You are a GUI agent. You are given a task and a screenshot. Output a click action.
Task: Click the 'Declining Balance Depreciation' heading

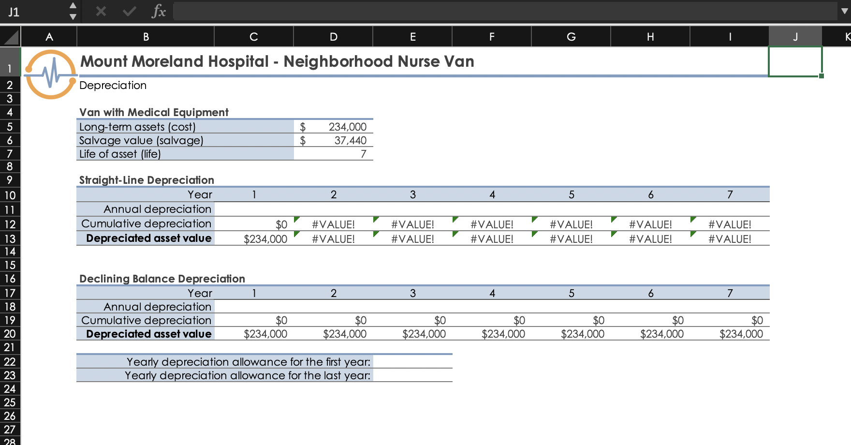click(x=162, y=279)
